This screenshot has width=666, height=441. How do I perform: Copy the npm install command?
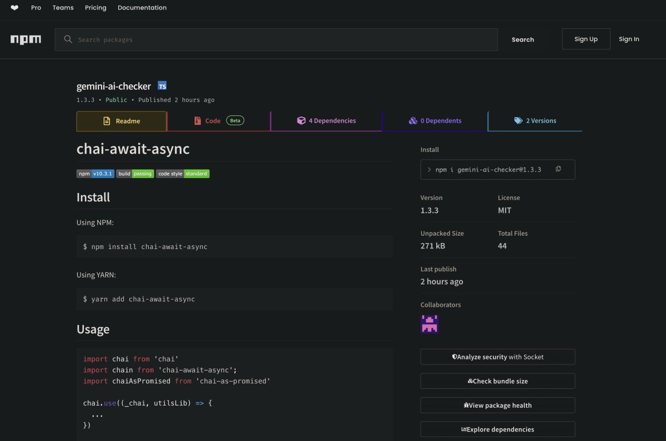(x=558, y=169)
